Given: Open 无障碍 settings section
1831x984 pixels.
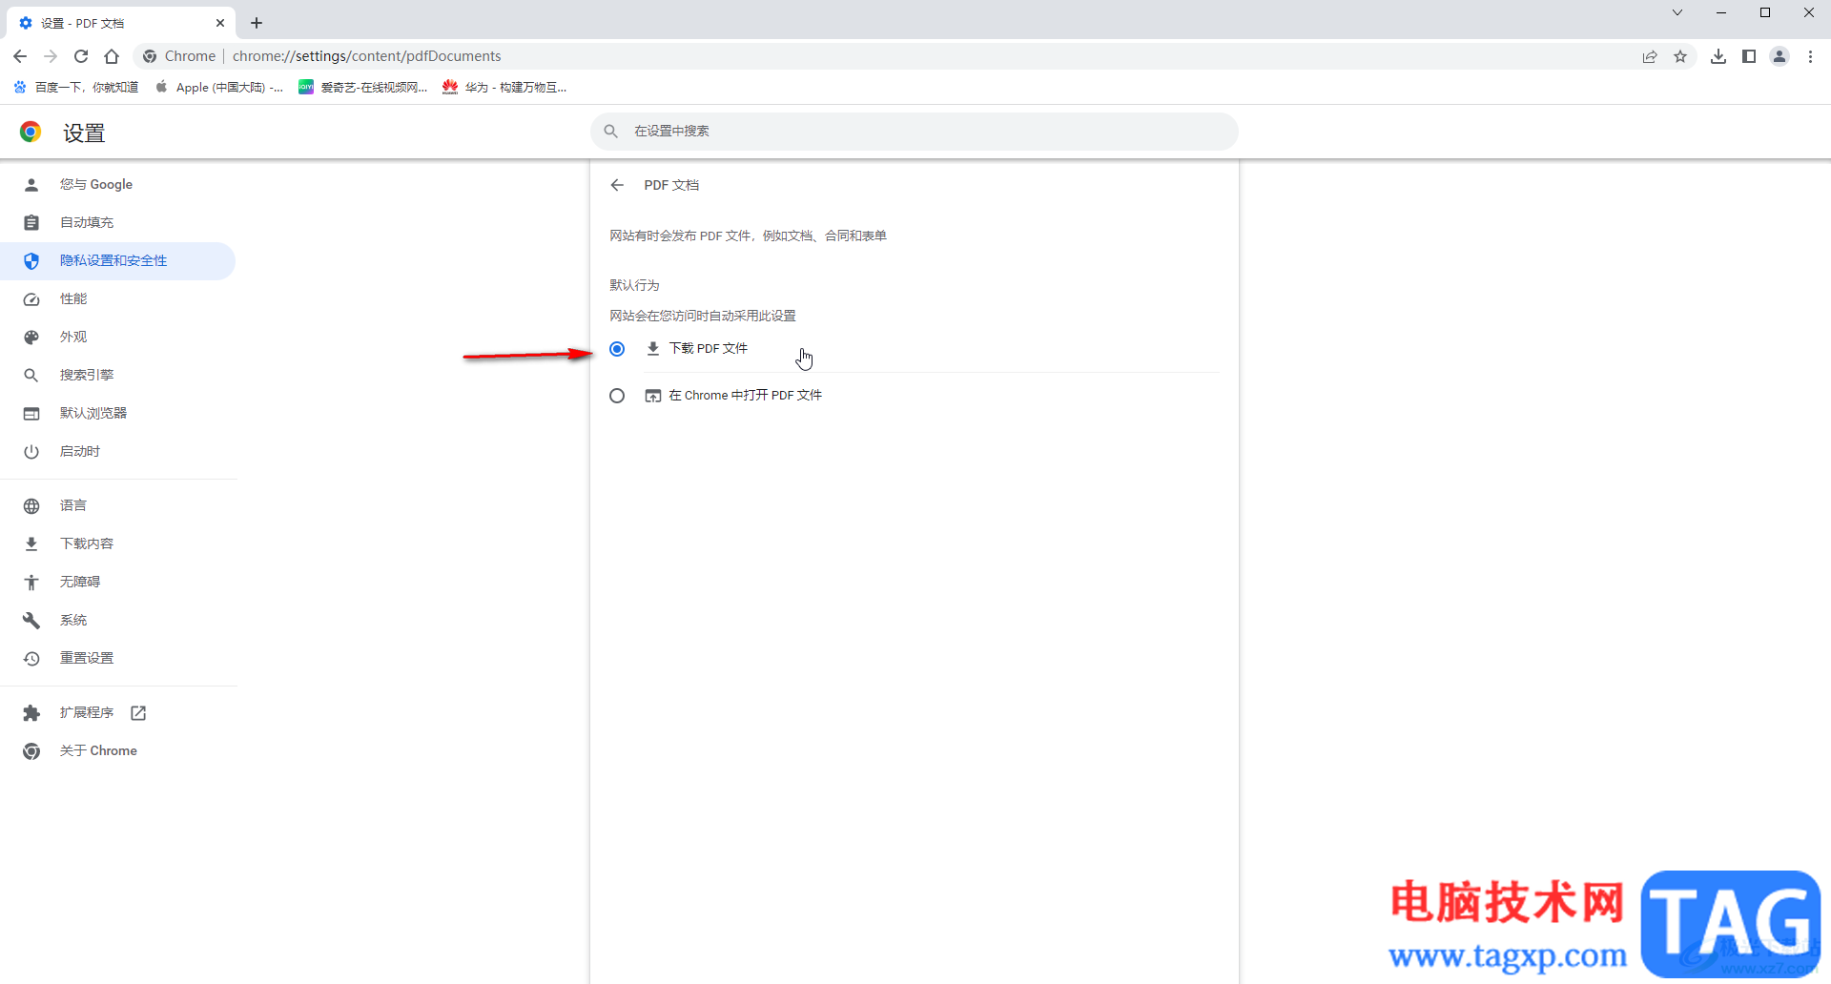Looking at the screenshot, I should [x=118, y=582].
